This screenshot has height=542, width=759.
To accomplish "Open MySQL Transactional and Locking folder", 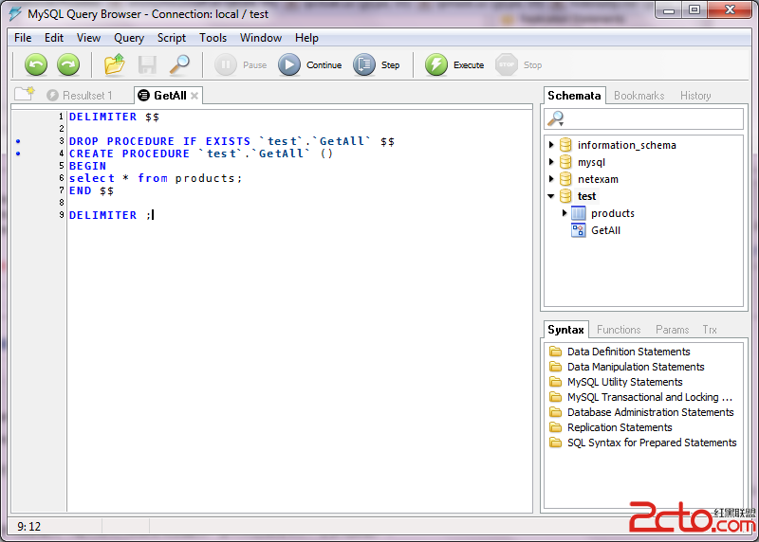I will point(641,397).
